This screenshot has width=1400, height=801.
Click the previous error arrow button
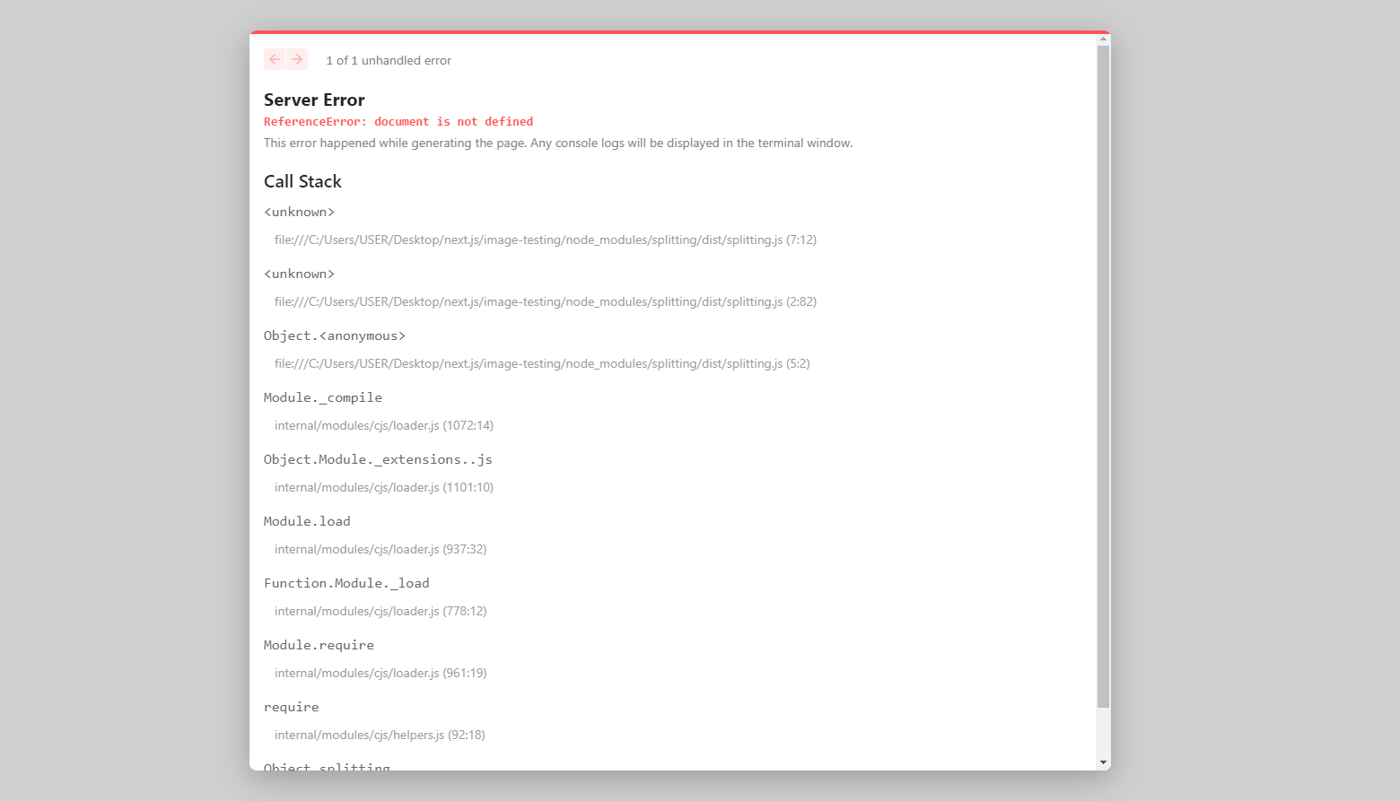click(x=275, y=59)
